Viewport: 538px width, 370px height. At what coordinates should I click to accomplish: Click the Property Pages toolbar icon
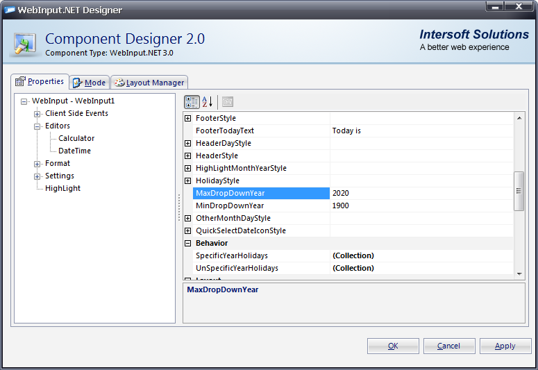pos(228,102)
